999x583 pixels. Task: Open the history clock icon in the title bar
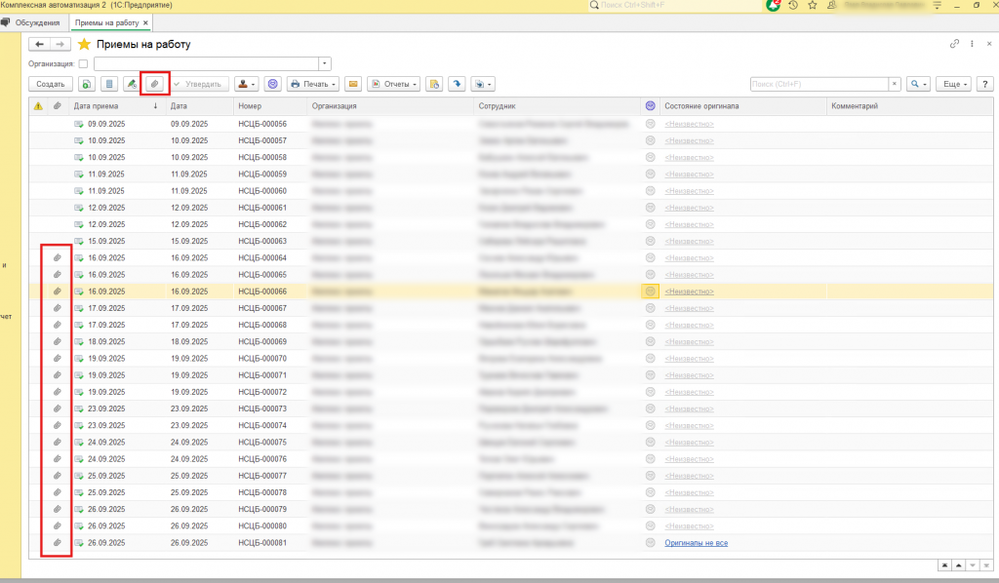(792, 5)
